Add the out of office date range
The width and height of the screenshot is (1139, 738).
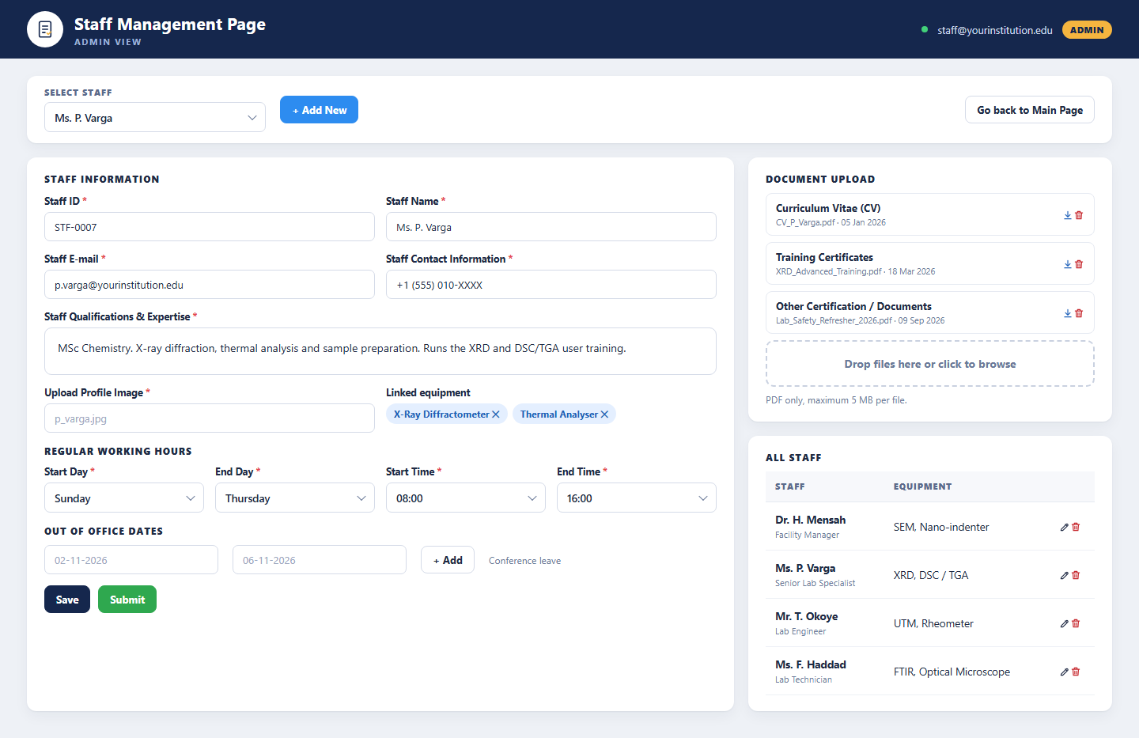point(448,560)
